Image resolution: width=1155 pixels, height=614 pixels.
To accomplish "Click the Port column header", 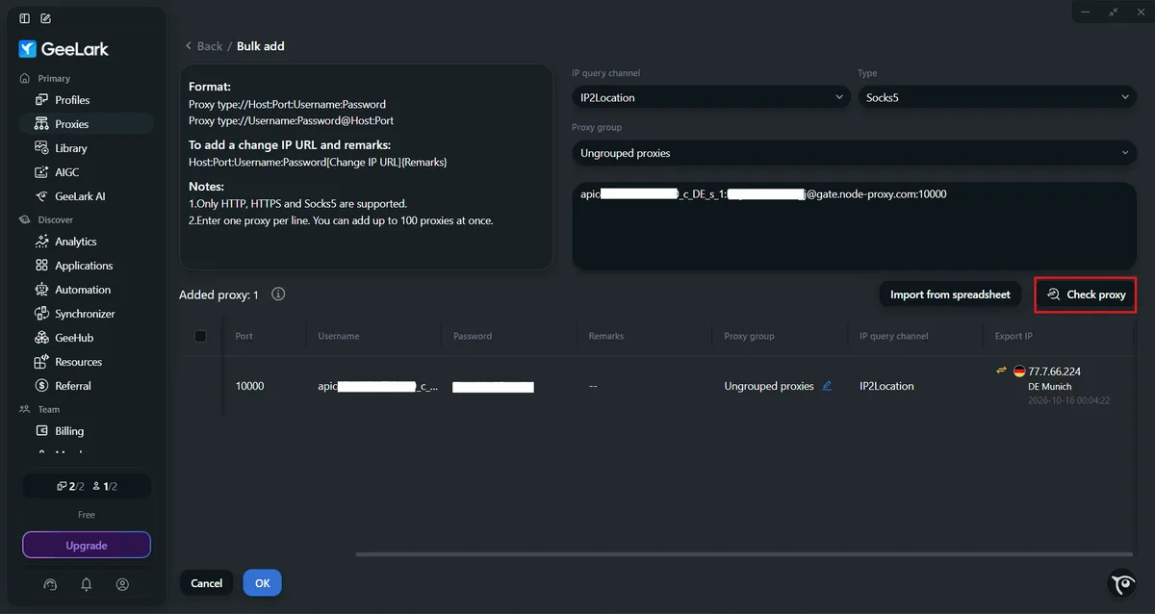I will [x=244, y=336].
